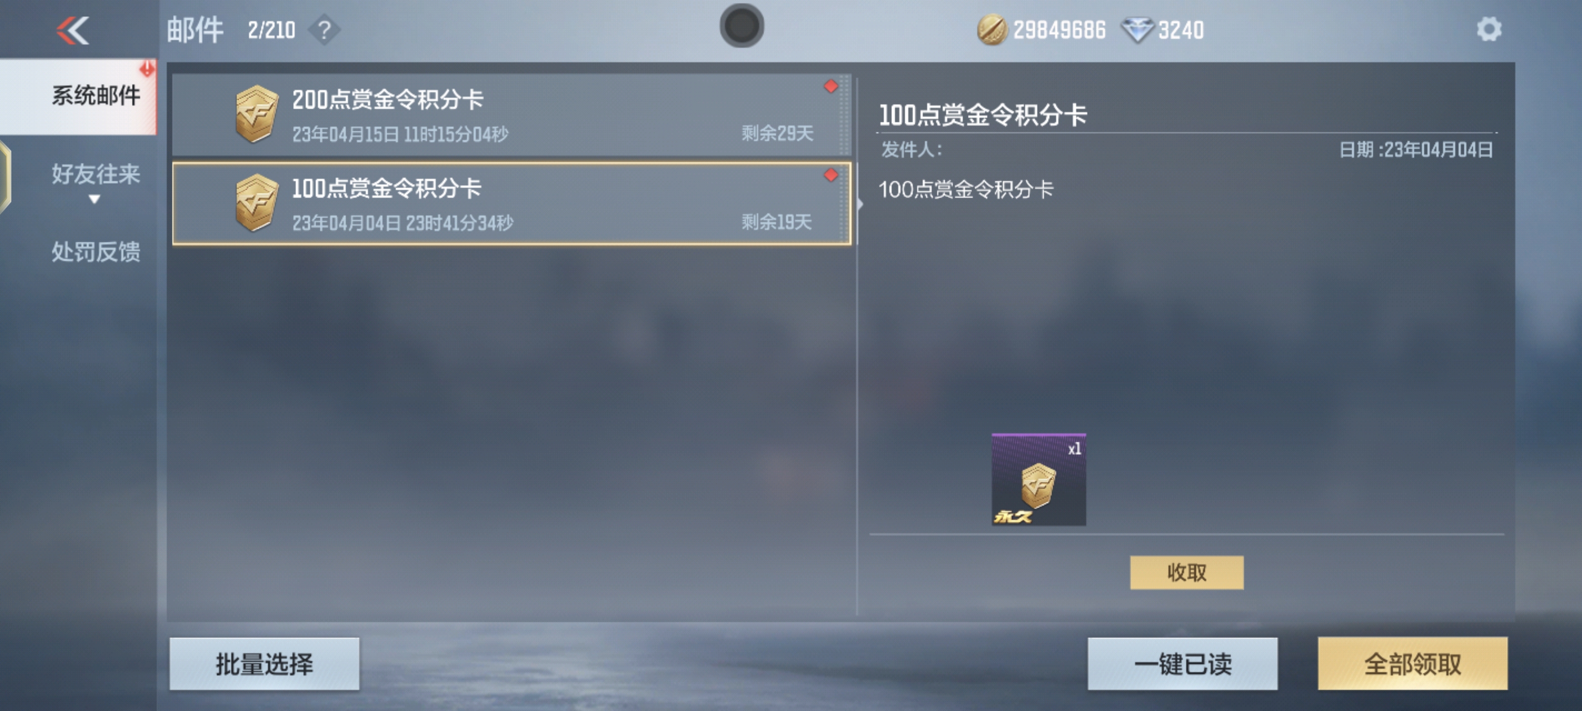Open the 处罚反馈 tab
The height and width of the screenshot is (711, 1582).
(x=95, y=252)
